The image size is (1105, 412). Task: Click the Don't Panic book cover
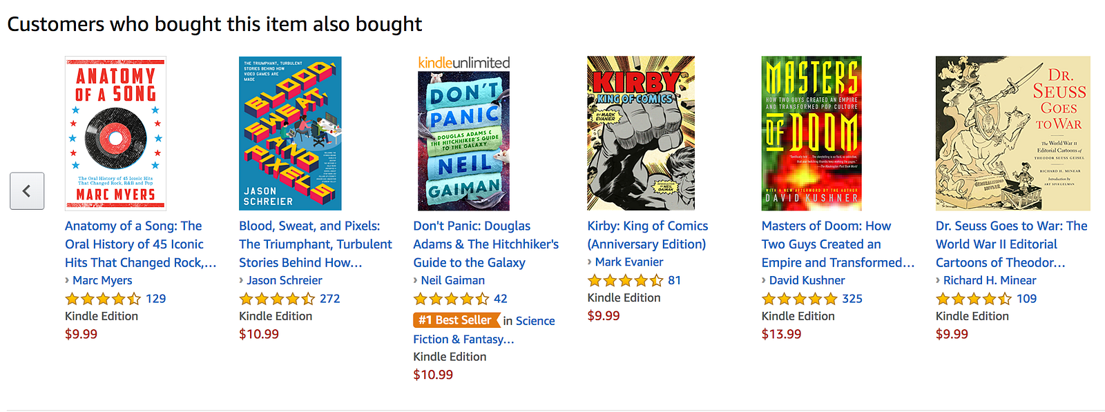pos(463,141)
